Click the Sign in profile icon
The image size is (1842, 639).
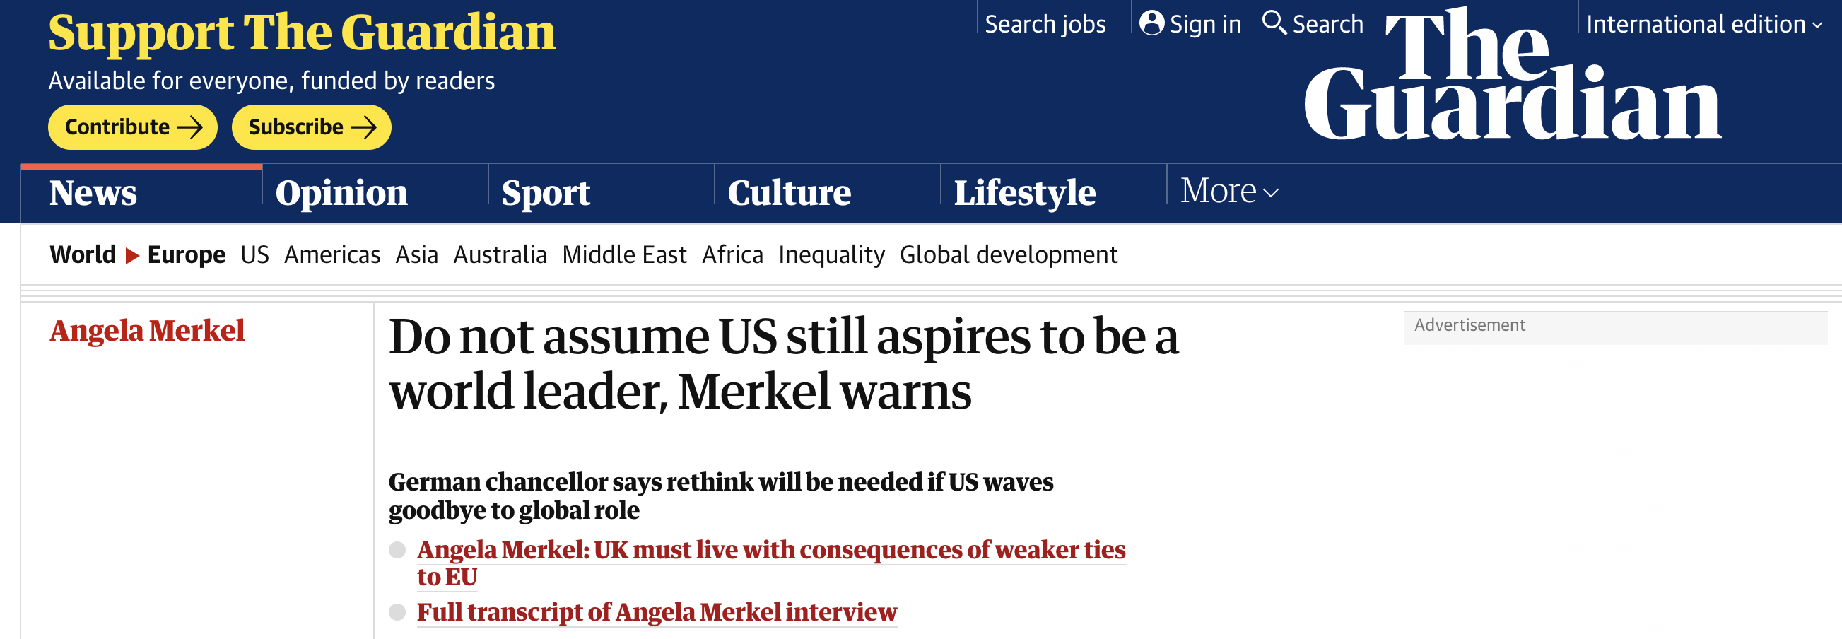click(1151, 23)
